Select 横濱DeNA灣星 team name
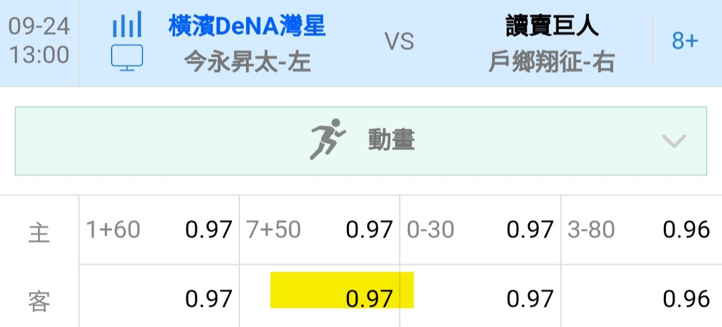Viewport: 722px width, 327px height. [x=247, y=26]
